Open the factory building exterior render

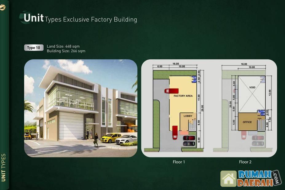pos(81,108)
